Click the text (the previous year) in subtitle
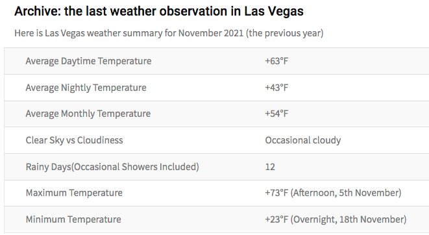The height and width of the screenshot is (235, 429). (x=284, y=33)
